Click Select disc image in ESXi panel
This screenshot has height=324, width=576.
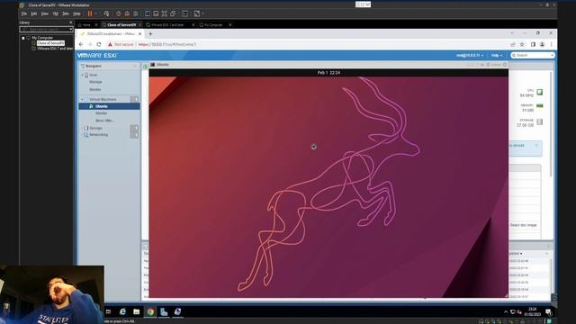tap(524, 225)
